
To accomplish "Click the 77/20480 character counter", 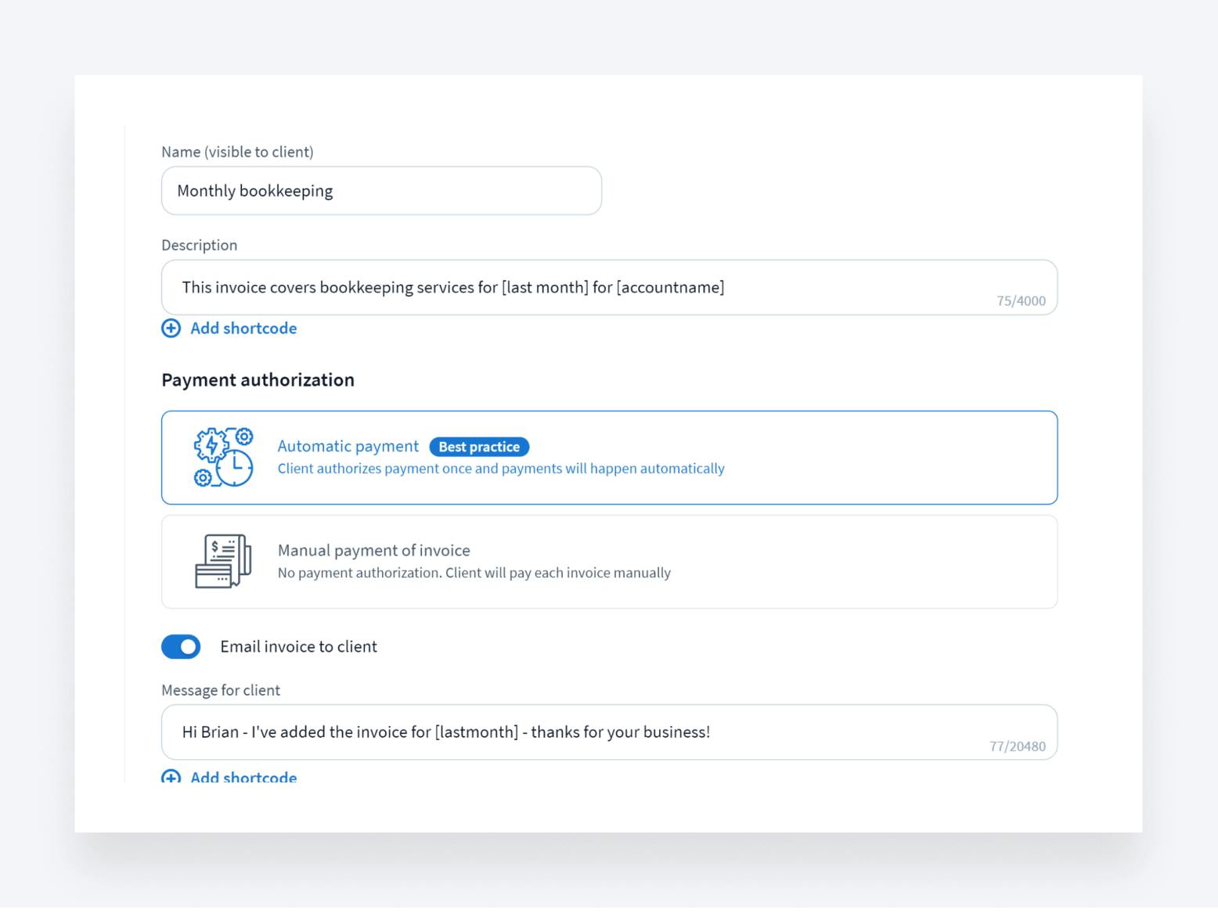I will click(1017, 746).
